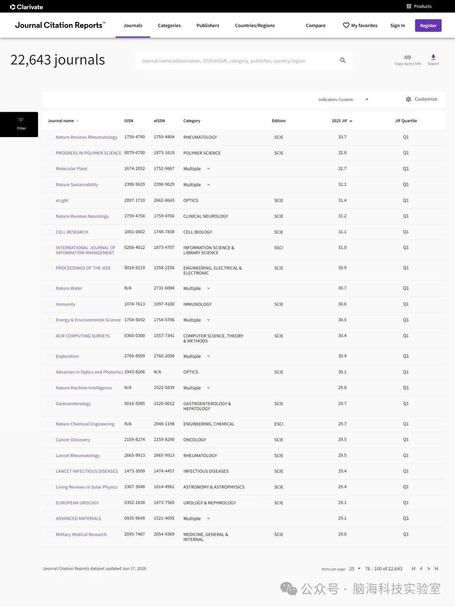This screenshot has width=455, height=607.
Task: Sort by 2025 JIF arrow
Action: tap(351, 121)
